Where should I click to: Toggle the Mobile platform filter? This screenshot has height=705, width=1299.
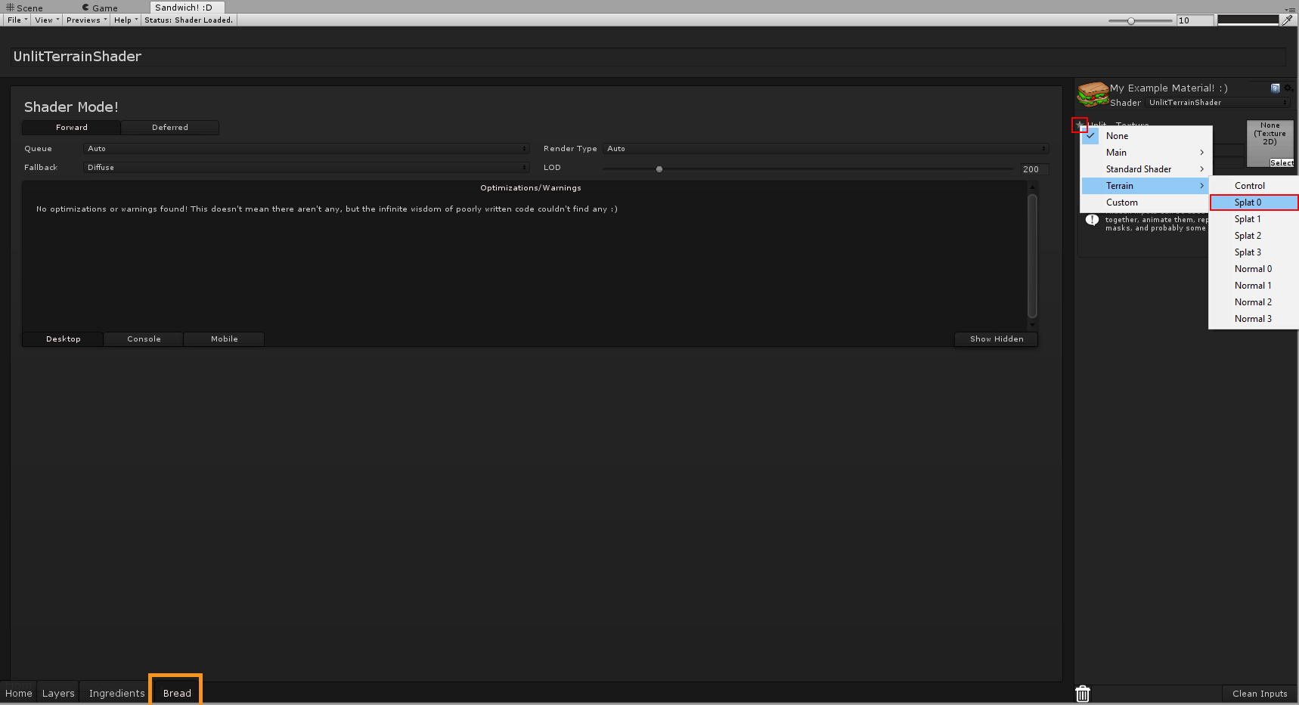225,339
